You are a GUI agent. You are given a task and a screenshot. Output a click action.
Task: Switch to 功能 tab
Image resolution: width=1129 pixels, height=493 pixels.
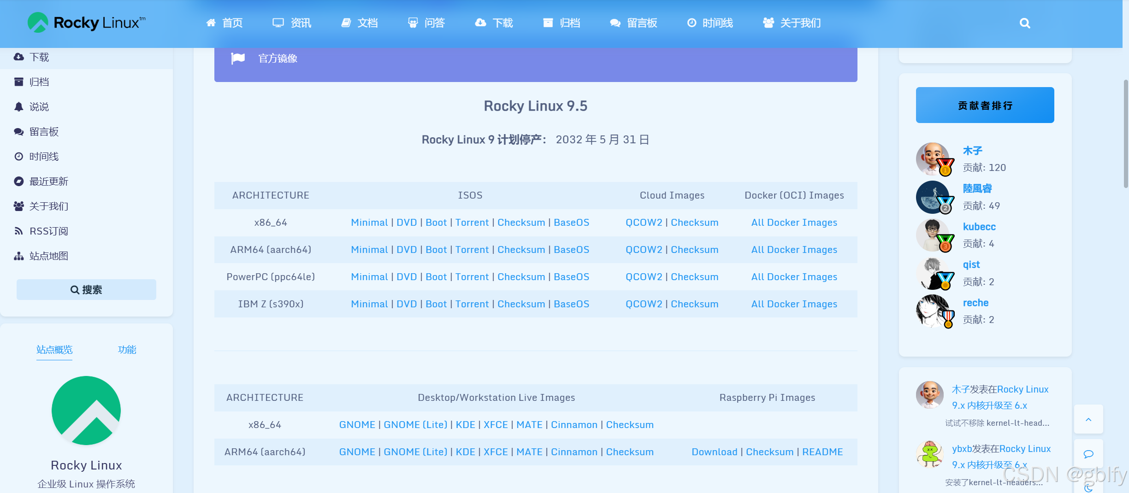pyautogui.click(x=127, y=350)
